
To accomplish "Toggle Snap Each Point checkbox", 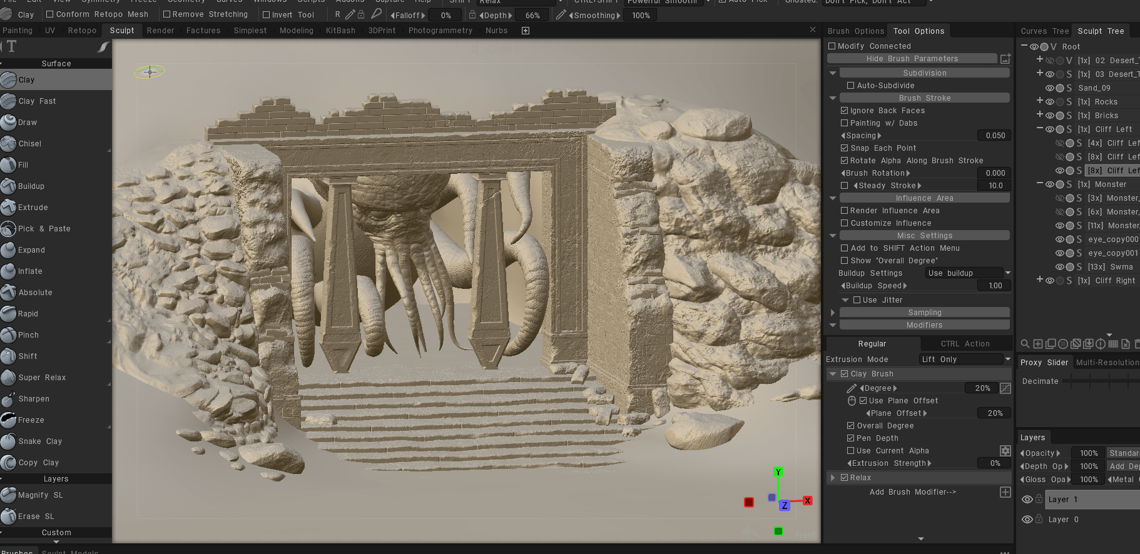I will point(844,148).
